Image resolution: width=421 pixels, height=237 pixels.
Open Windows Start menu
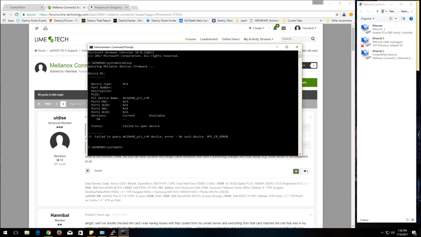(5, 233)
